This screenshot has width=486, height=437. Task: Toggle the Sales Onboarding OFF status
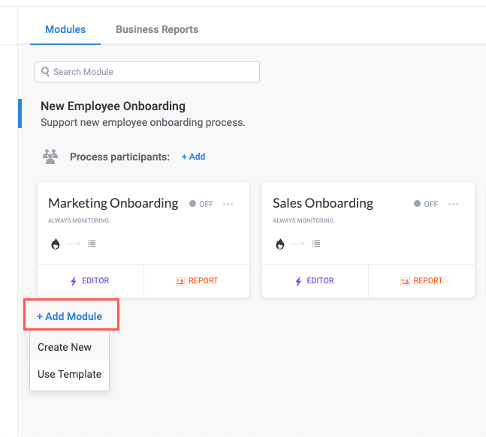click(x=426, y=204)
